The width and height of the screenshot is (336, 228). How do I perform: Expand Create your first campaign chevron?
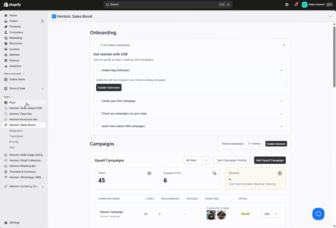[282, 101]
